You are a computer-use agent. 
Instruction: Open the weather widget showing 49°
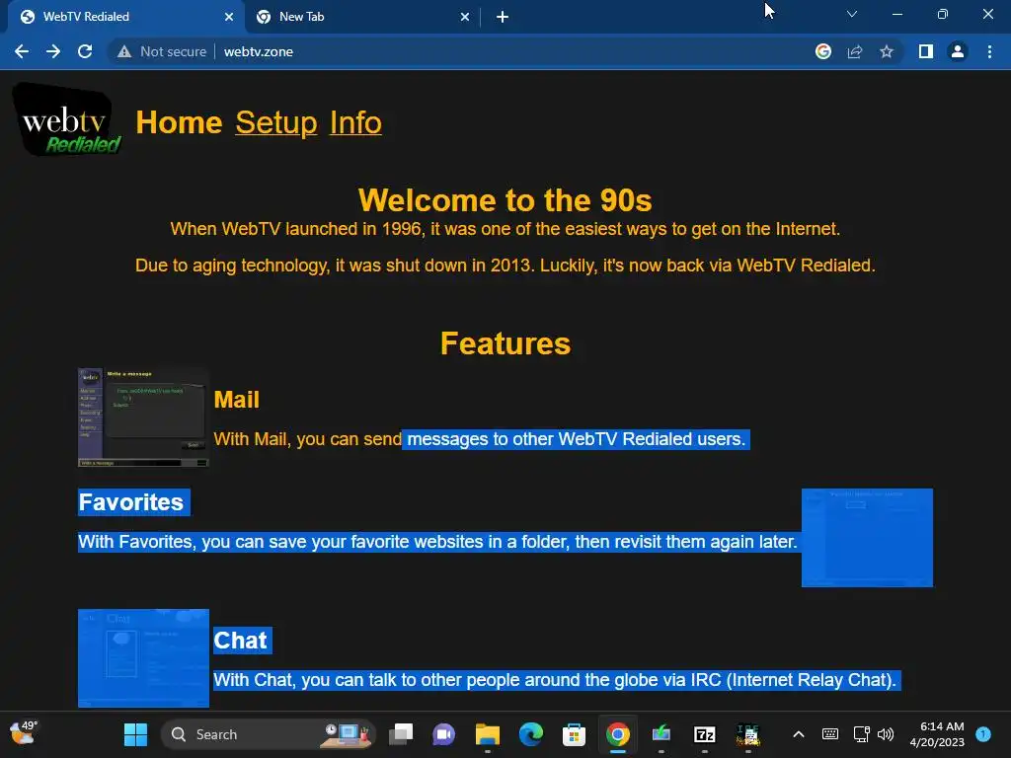(24, 734)
